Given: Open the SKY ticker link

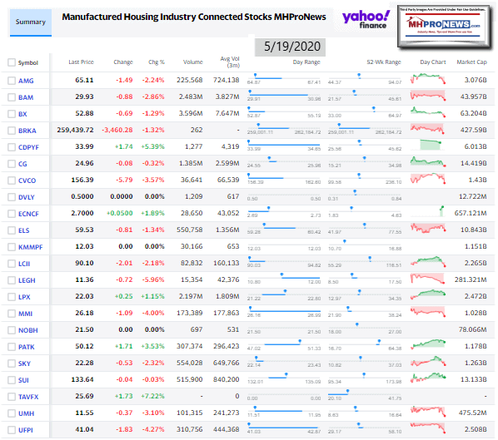Looking at the screenshot, I should (x=24, y=363).
